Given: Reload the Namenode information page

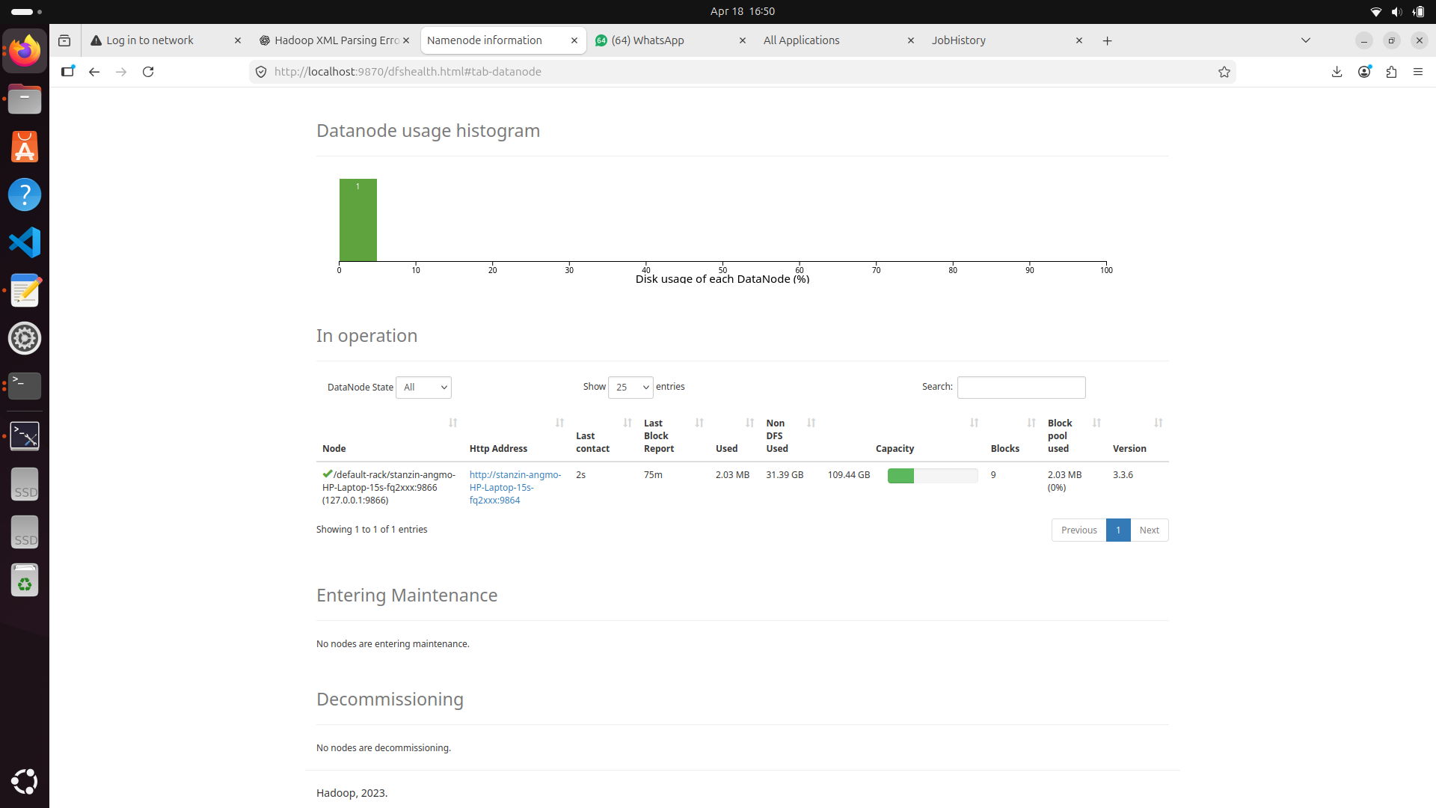Looking at the screenshot, I should (x=148, y=71).
